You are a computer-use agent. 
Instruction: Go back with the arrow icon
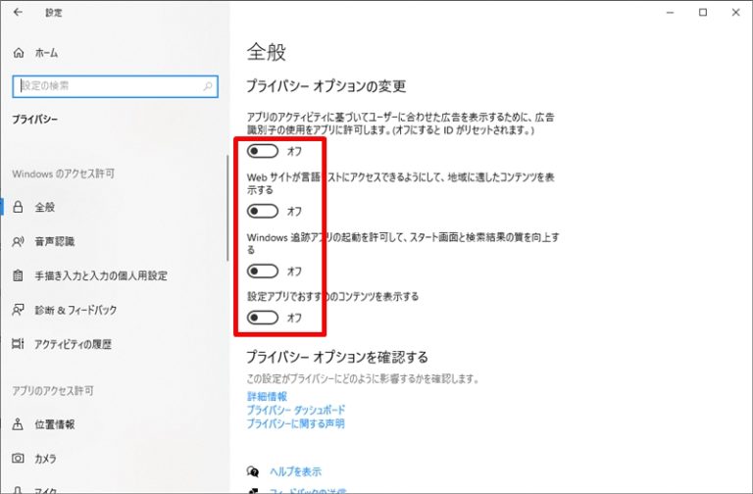click(x=18, y=13)
